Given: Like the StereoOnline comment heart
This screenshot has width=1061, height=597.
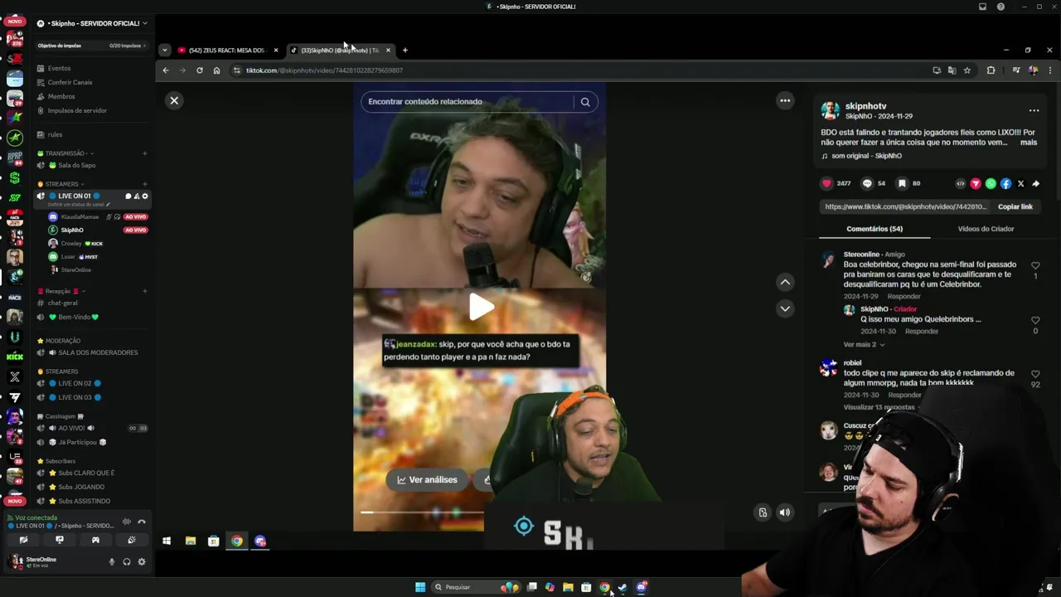Looking at the screenshot, I should [x=1035, y=265].
